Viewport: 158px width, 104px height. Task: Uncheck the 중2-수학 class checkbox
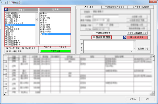point(41,18)
